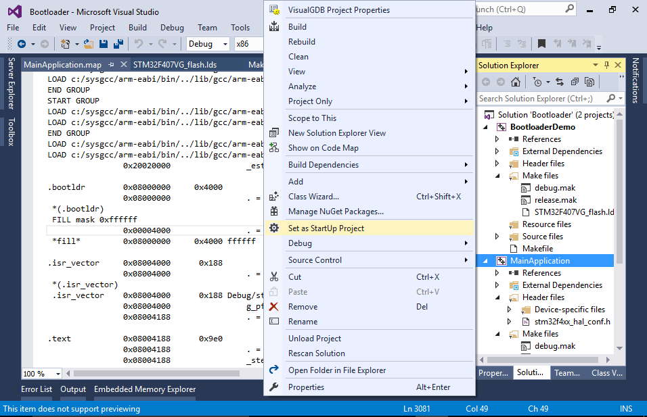Pin the MainApplication.map tab
This screenshot has height=417, width=647.
(112, 65)
